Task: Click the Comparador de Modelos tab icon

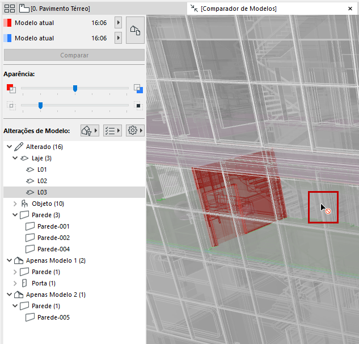Action: 194,9
